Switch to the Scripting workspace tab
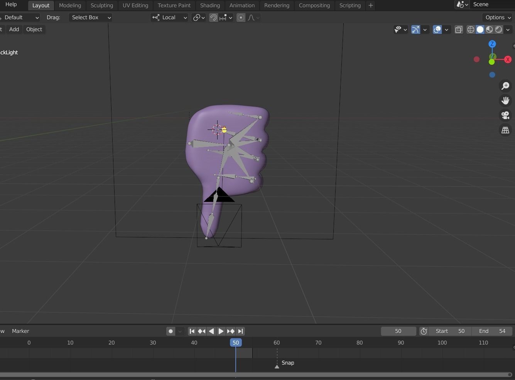This screenshot has width=515, height=380. (350, 5)
